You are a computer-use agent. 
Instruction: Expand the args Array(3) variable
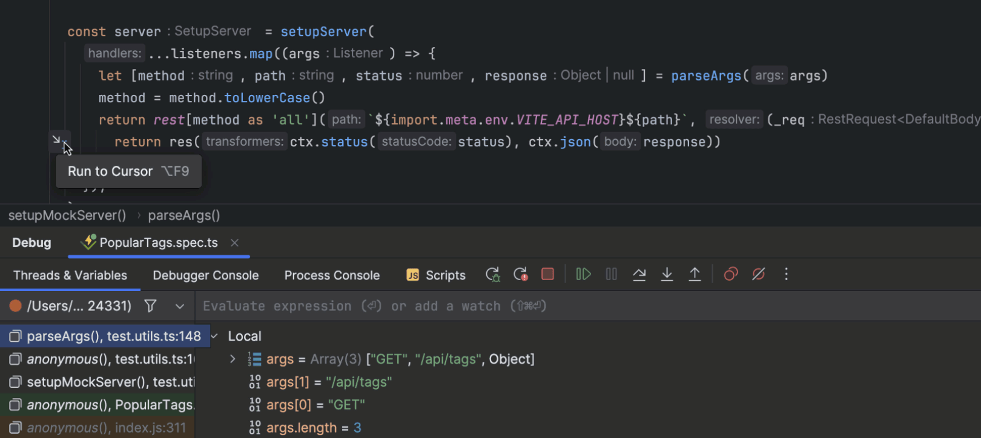[233, 359]
